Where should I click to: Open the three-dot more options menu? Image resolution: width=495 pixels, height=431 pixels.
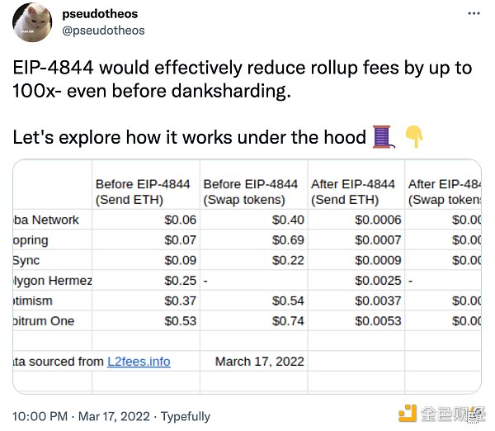474,13
